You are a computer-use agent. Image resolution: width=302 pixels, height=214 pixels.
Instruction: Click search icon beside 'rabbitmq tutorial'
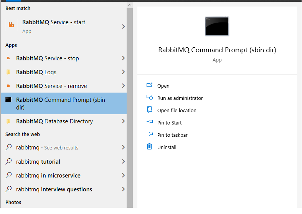coord(8,161)
